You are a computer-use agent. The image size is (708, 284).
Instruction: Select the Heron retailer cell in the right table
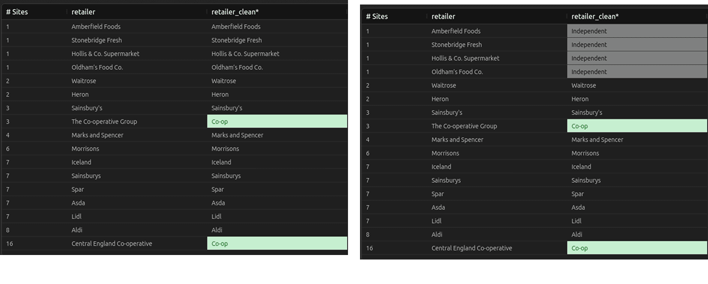point(440,99)
